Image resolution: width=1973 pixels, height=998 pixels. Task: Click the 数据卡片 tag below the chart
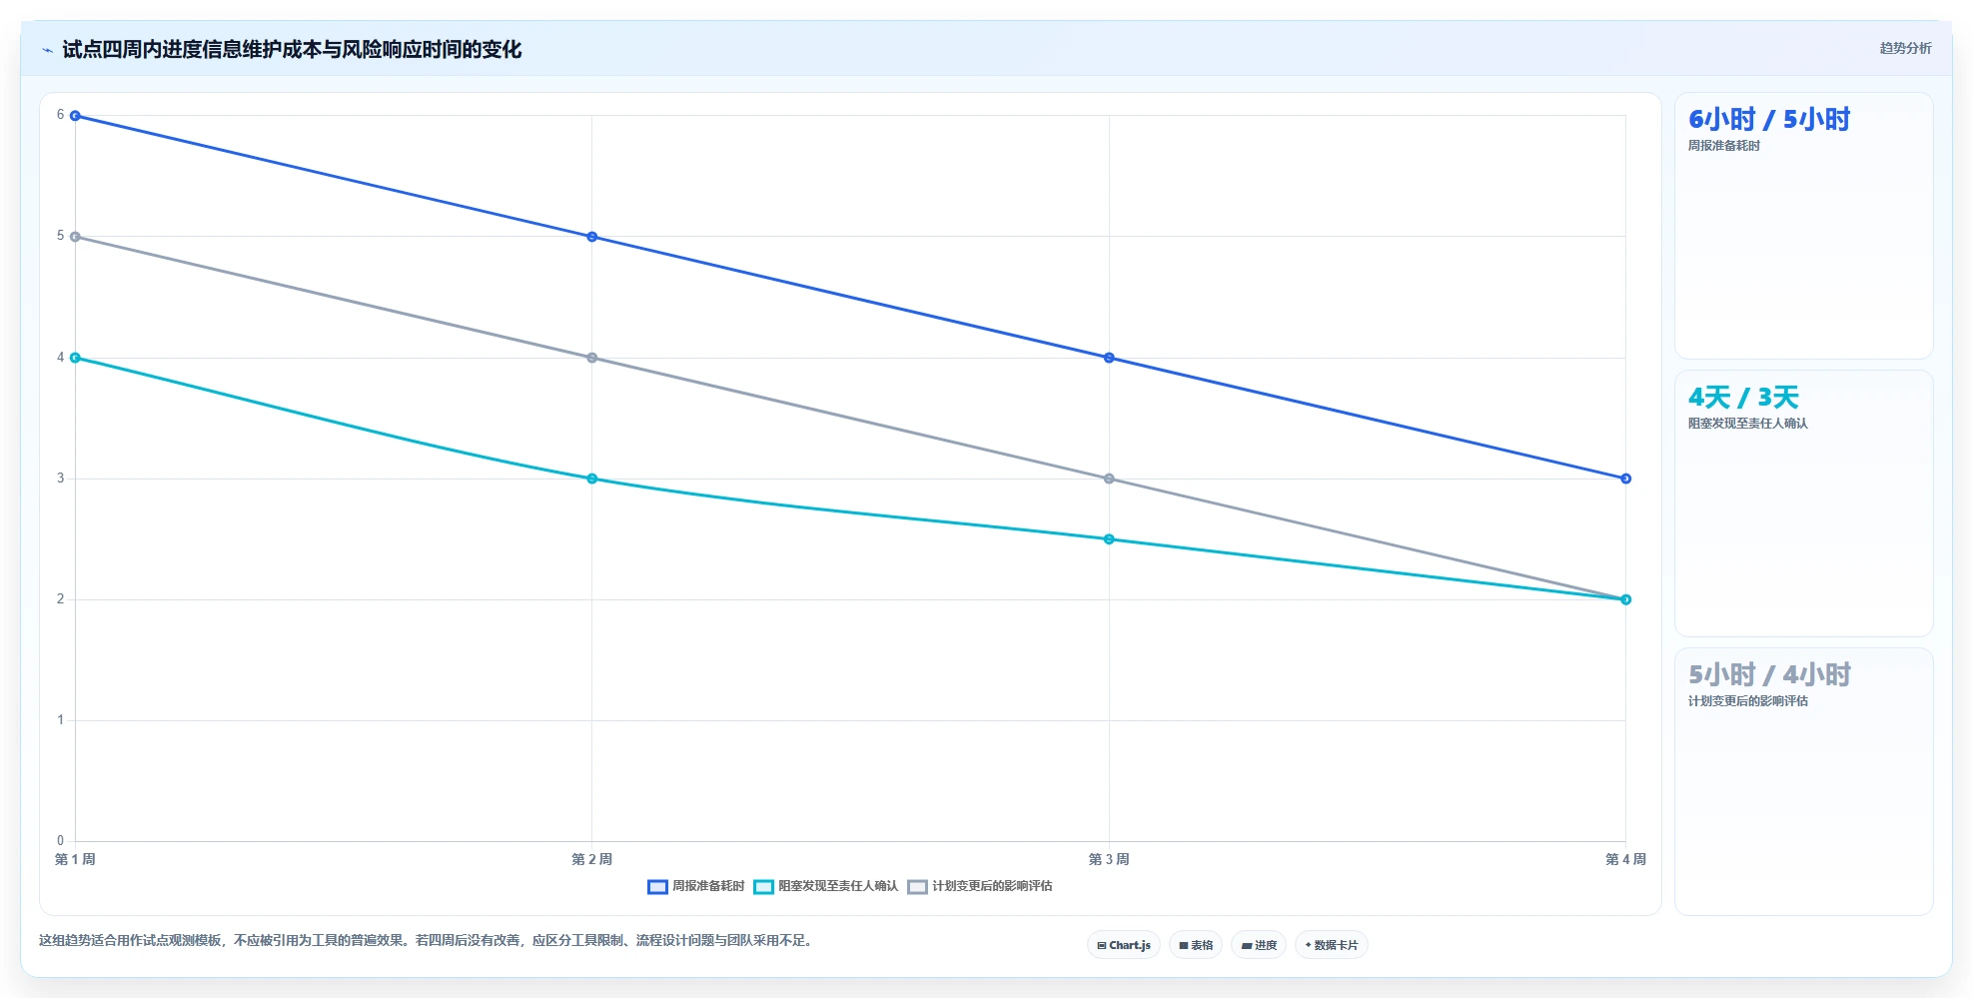click(x=1332, y=945)
